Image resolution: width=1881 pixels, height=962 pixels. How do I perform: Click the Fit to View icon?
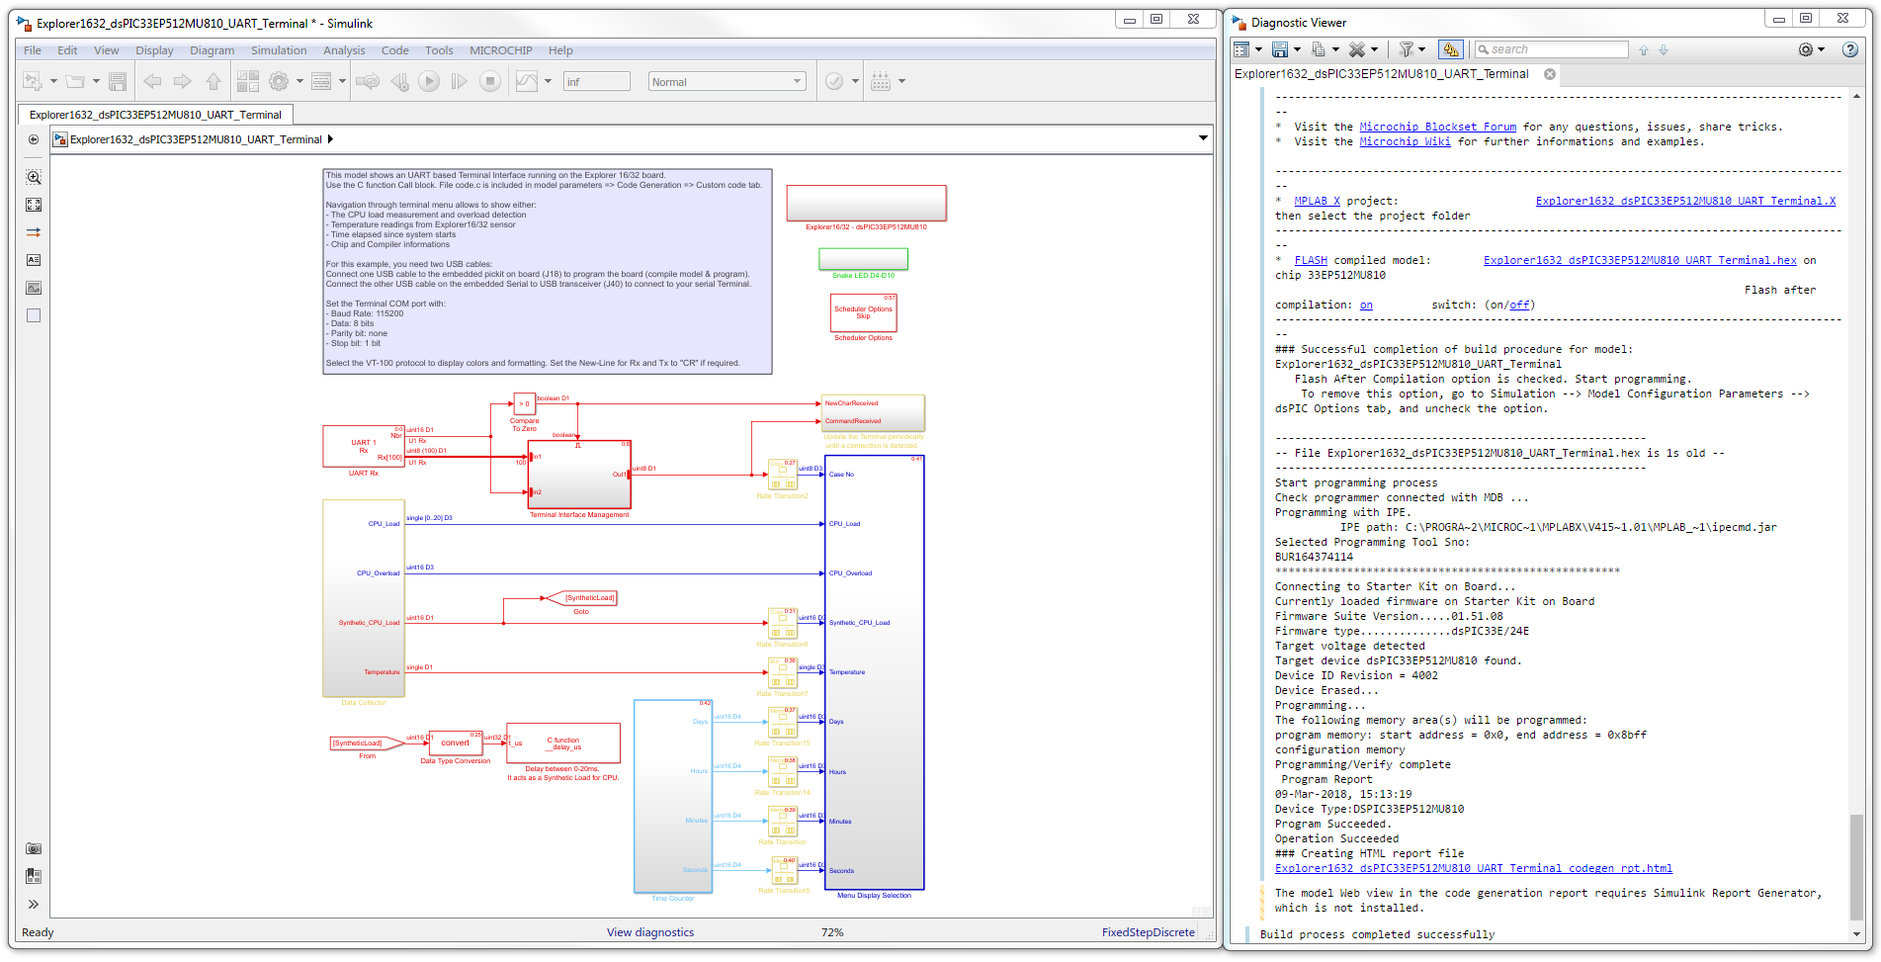[x=34, y=205]
